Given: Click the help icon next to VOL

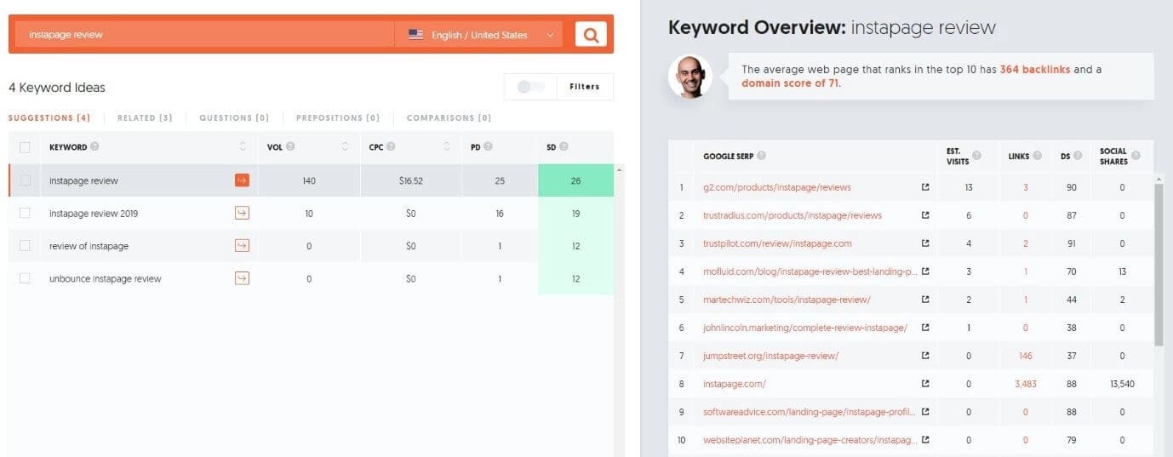Looking at the screenshot, I should click(290, 146).
